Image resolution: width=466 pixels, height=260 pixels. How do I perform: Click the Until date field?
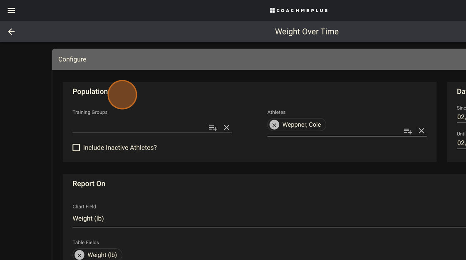point(461,143)
